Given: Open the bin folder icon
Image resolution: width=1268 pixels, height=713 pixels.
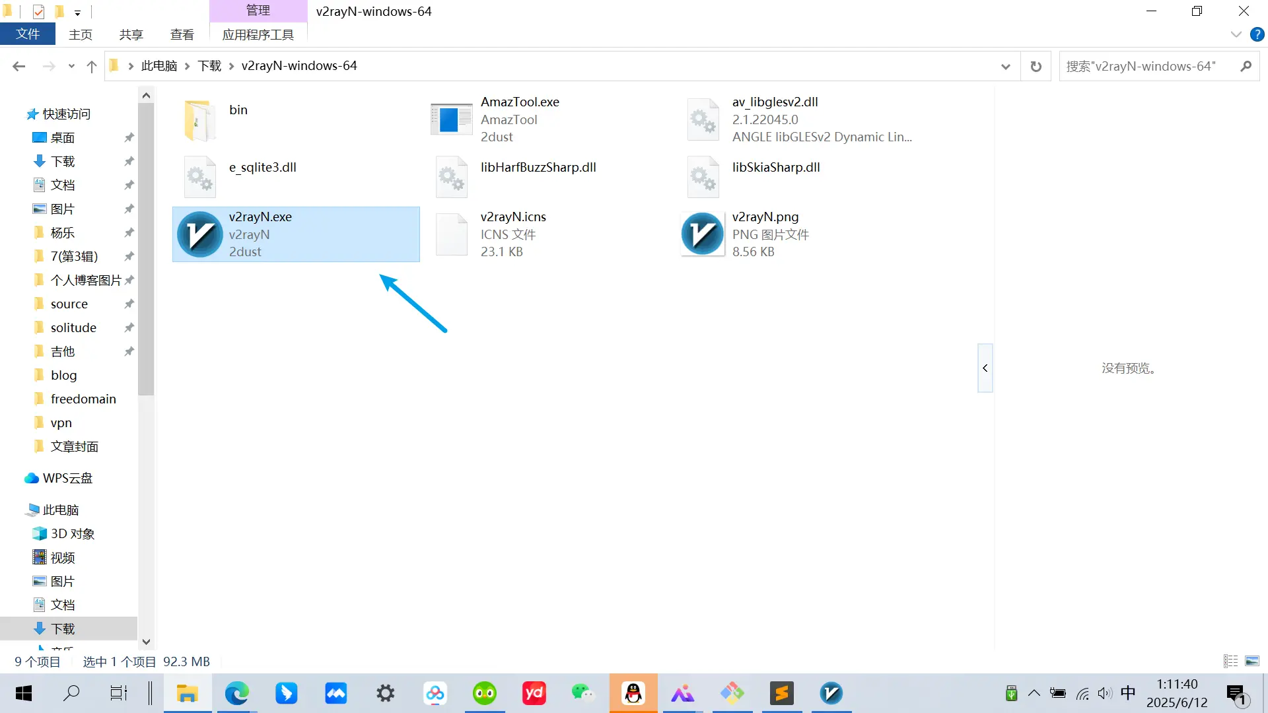Looking at the screenshot, I should 200,120.
